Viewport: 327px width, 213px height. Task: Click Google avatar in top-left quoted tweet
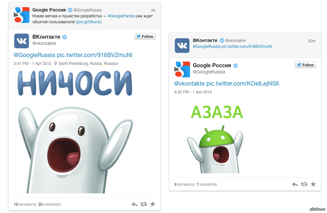pyautogui.click(x=21, y=15)
